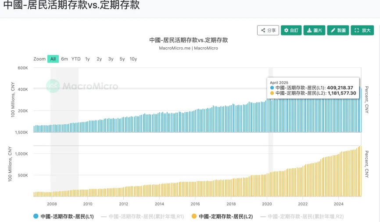Choose the 2y zoom range
The image size is (380, 222).
point(99,59)
